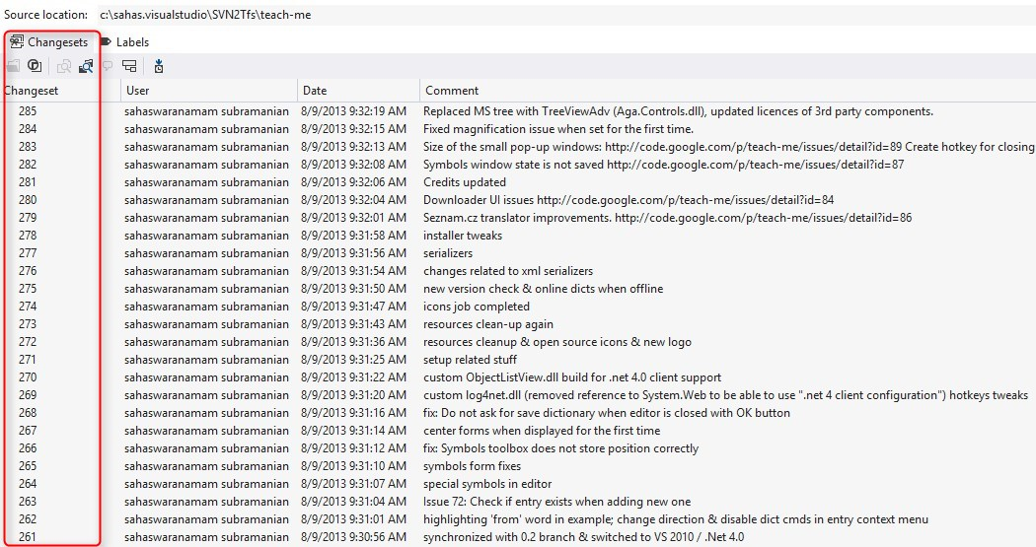The width and height of the screenshot is (1036, 547).
Task: Click the folder search icon in toolbar
Action: coord(86,66)
